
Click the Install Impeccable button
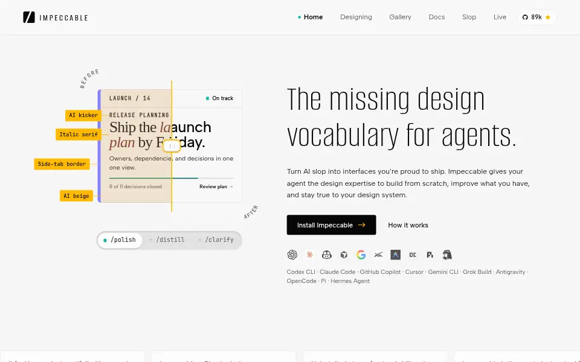(331, 225)
